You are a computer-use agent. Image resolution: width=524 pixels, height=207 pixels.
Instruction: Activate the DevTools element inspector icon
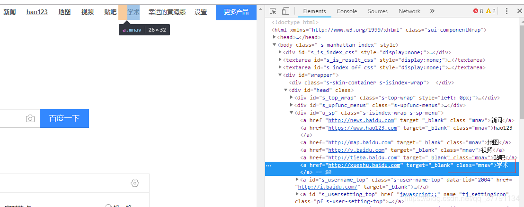coord(273,11)
